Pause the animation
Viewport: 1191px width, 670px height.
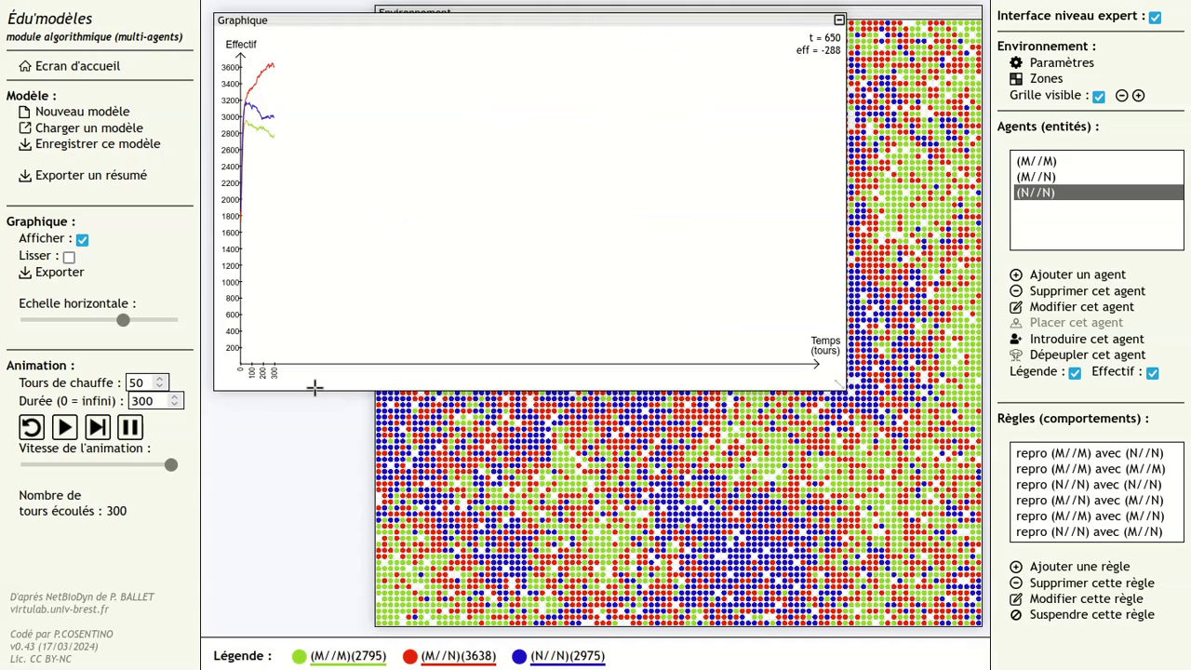coord(130,427)
